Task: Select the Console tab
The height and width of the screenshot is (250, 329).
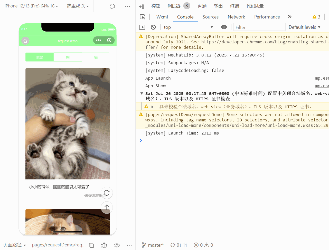Action: [185, 17]
